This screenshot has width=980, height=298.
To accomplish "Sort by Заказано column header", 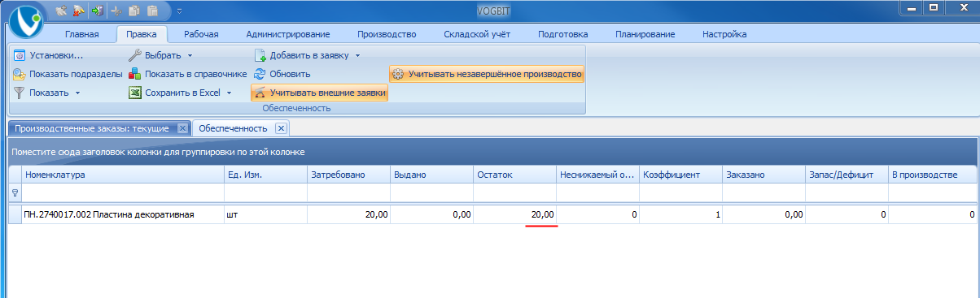I will coord(763,175).
